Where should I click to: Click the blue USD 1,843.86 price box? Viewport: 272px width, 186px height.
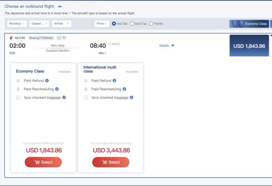tap(249, 46)
